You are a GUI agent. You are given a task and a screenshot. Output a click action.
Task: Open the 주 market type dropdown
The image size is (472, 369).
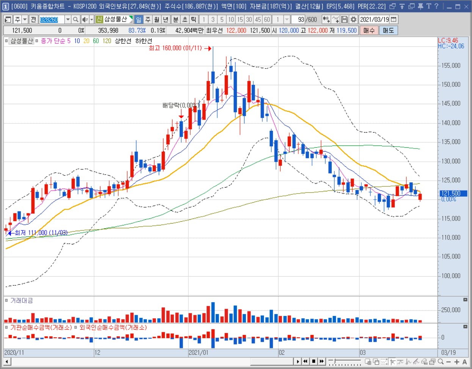(x=25, y=19)
